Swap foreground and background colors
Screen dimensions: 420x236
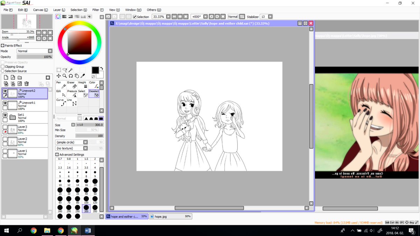tap(101, 68)
